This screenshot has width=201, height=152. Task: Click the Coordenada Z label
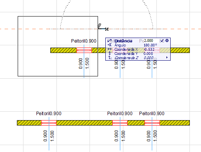pyautogui.click(x=126, y=58)
